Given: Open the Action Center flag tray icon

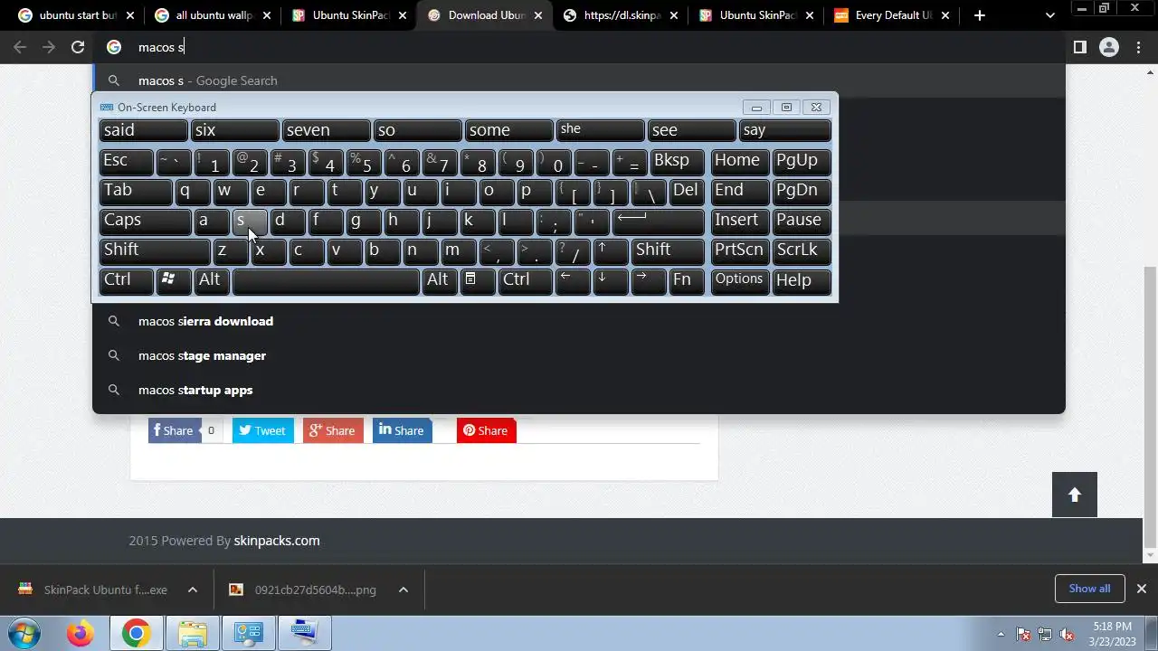Looking at the screenshot, I should [1023, 635].
